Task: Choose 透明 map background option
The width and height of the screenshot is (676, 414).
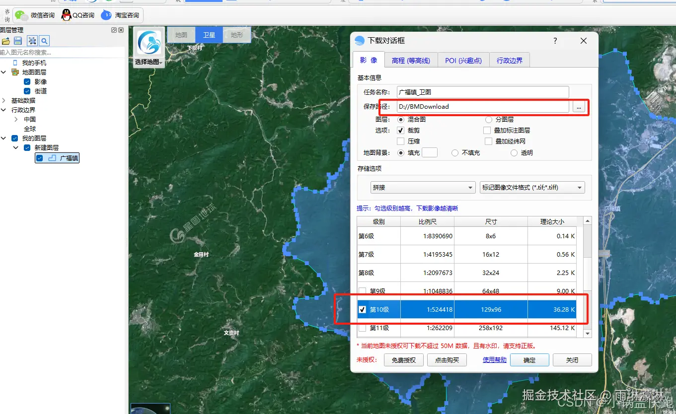Action: point(514,153)
